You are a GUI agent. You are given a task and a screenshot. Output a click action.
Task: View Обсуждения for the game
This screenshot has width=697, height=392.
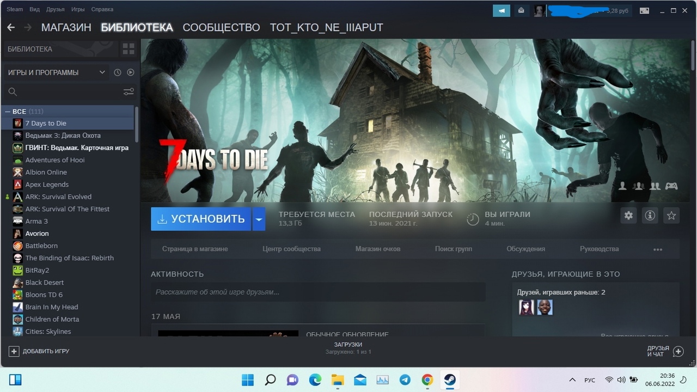point(525,249)
